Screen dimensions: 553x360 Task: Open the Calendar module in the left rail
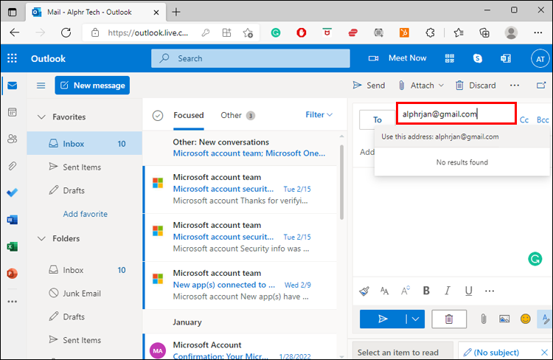pyautogui.click(x=13, y=112)
